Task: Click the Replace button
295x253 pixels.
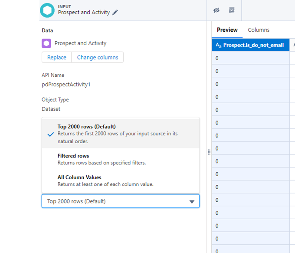Action: 57,57
